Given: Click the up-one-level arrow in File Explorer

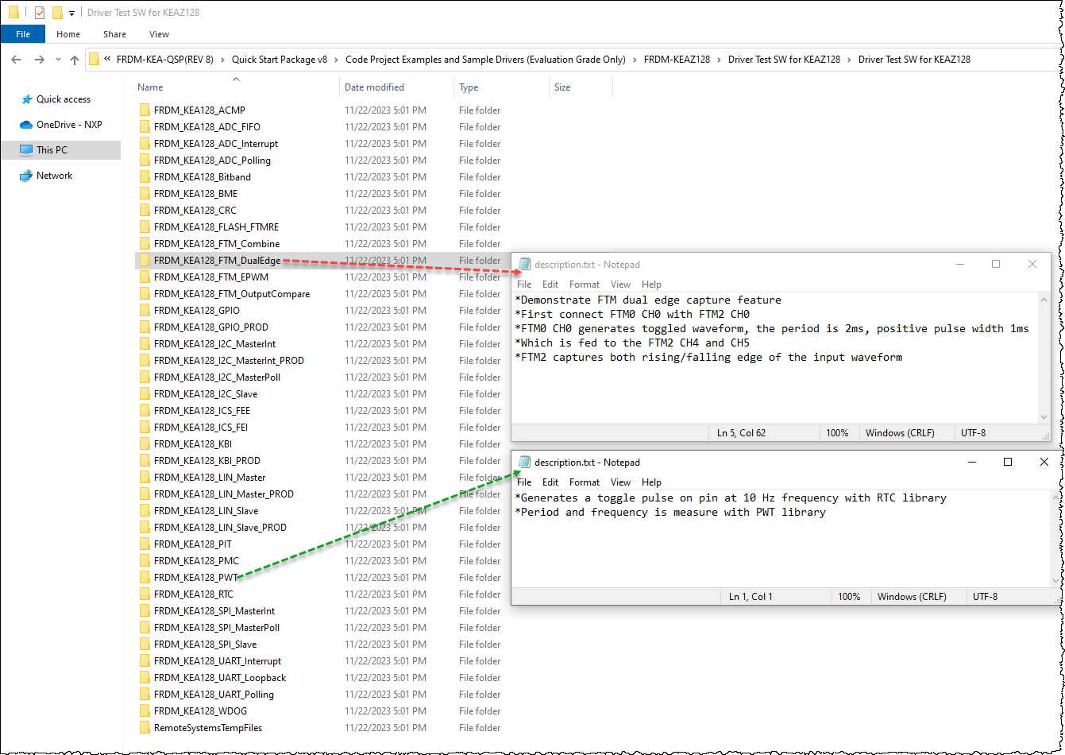Looking at the screenshot, I should pyautogui.click(x=74, y=59).
